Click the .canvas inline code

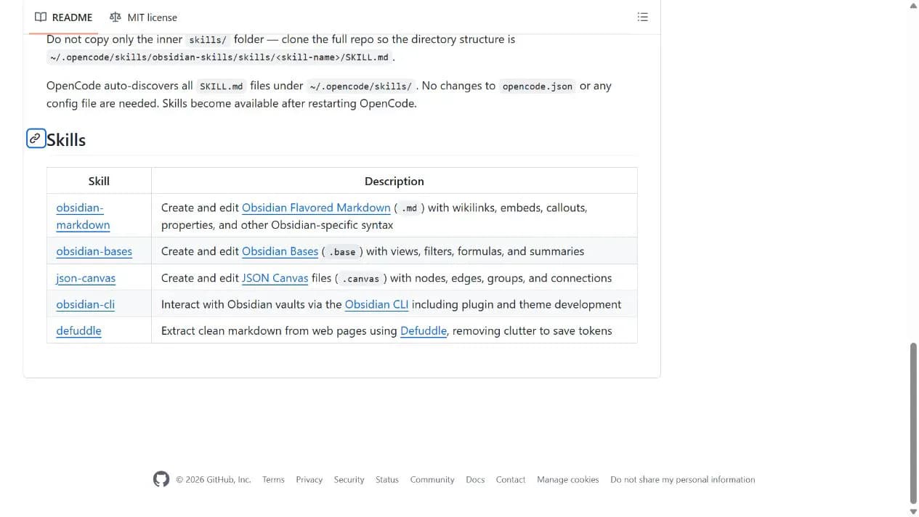tap(360, 279)
